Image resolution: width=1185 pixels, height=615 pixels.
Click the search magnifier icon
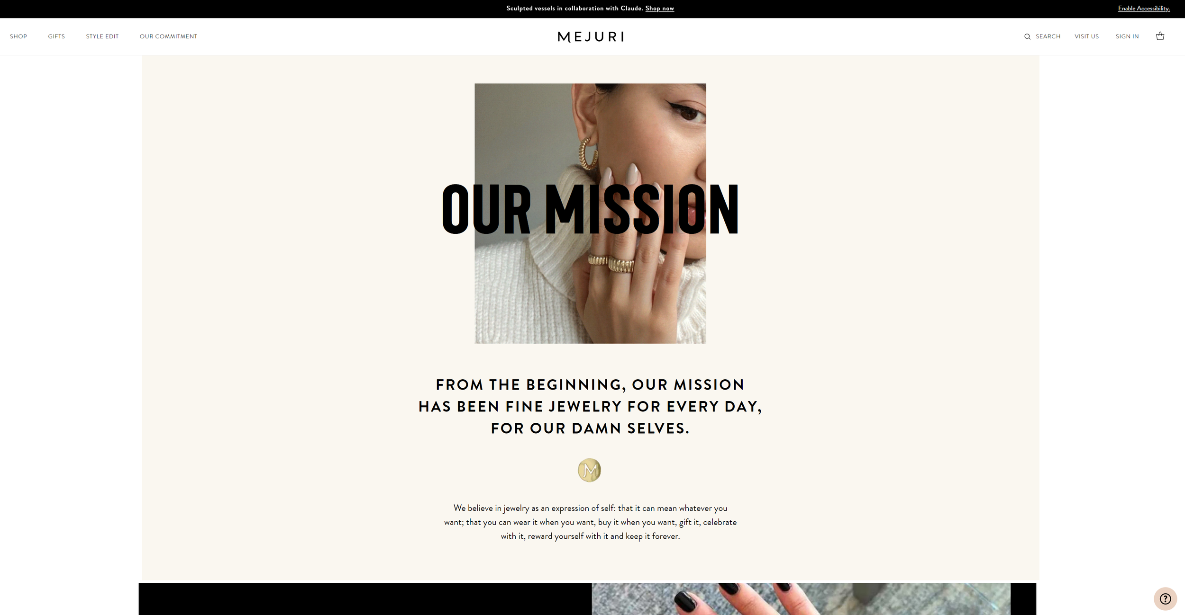(1027, 36)
